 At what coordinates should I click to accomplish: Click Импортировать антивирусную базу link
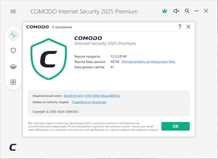click(x=148, y=61)
